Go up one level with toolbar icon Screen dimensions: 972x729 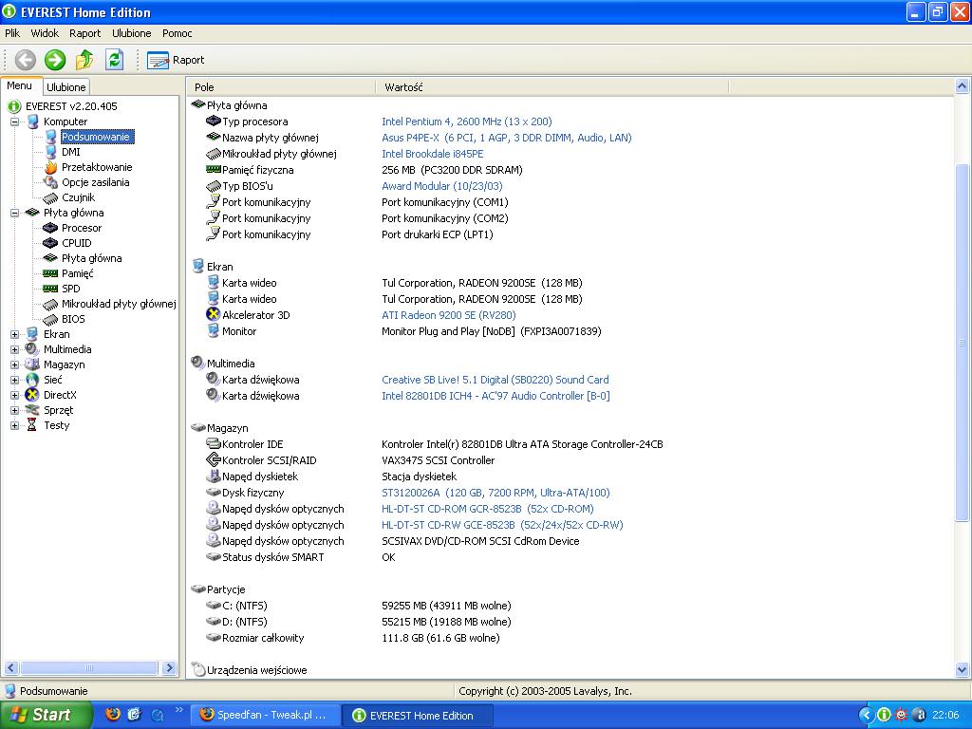84,60
